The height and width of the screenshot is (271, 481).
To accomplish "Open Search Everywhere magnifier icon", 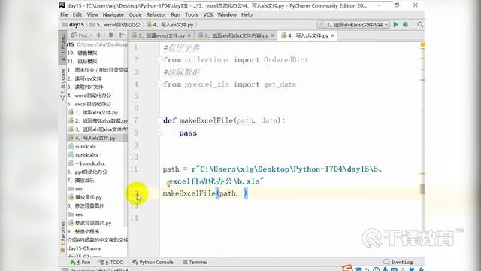I will (x=420, y=24).
